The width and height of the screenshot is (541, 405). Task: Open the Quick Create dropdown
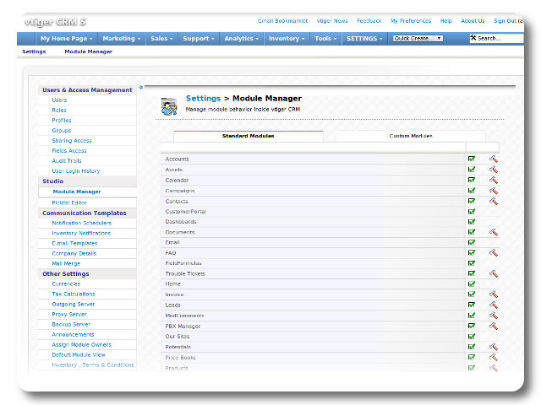[418, 38]
